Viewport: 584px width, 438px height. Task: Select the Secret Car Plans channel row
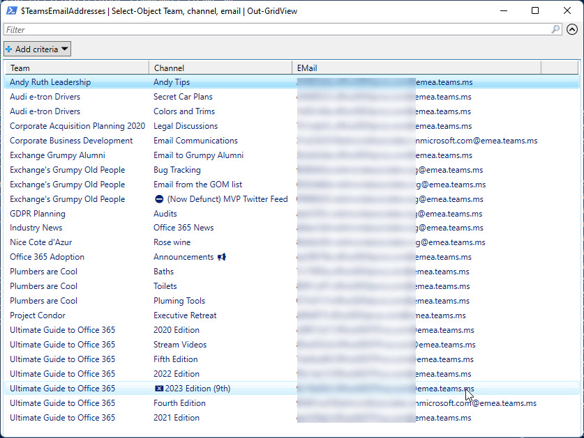point(183,97)
